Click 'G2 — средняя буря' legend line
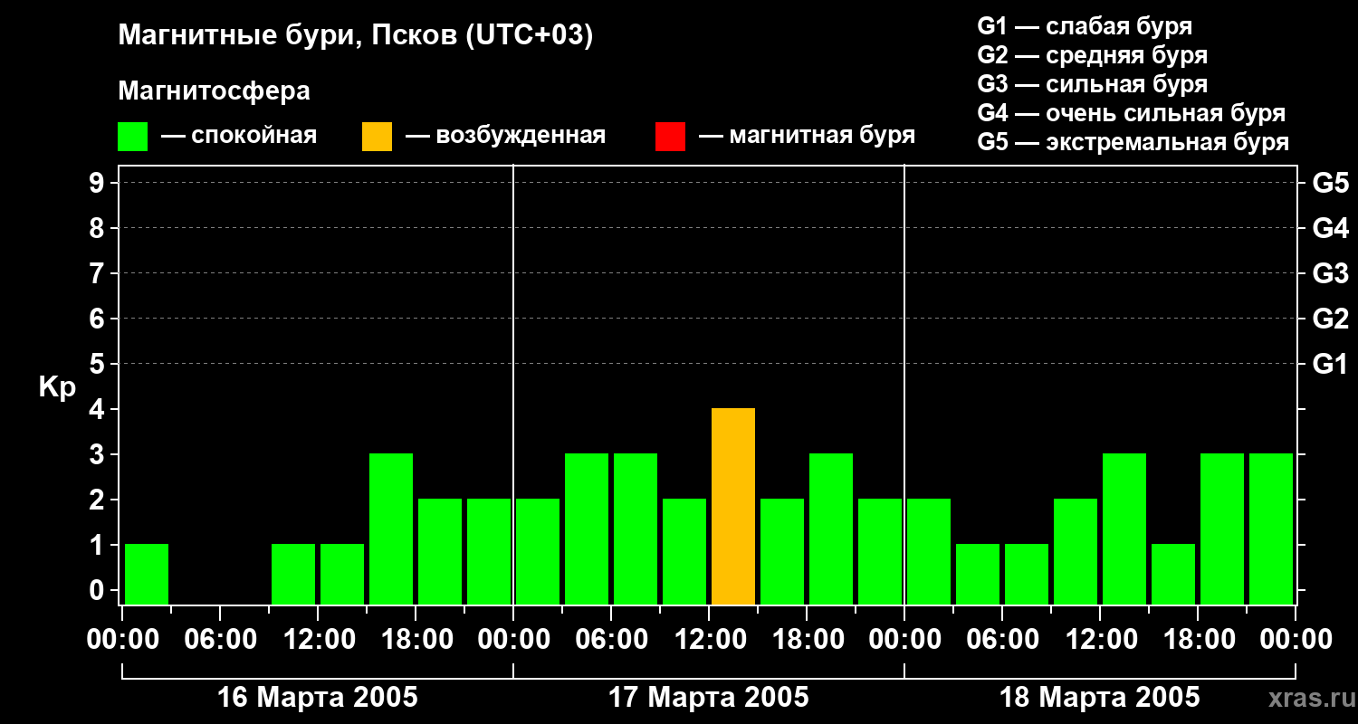 click(1092, 55)
